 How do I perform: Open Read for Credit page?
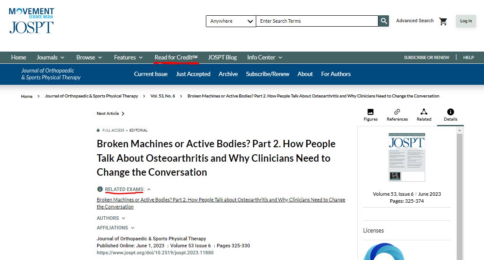(x=176, y=57)
